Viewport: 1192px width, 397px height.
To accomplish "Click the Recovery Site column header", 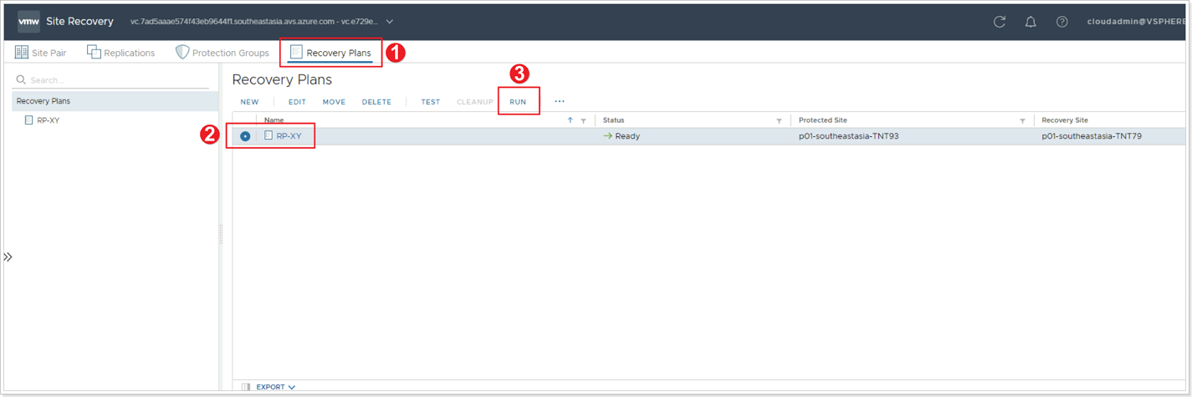I will (x=1065, y=120).
